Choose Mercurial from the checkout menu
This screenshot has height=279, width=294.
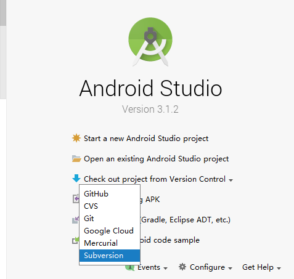[x=110, y=243]
